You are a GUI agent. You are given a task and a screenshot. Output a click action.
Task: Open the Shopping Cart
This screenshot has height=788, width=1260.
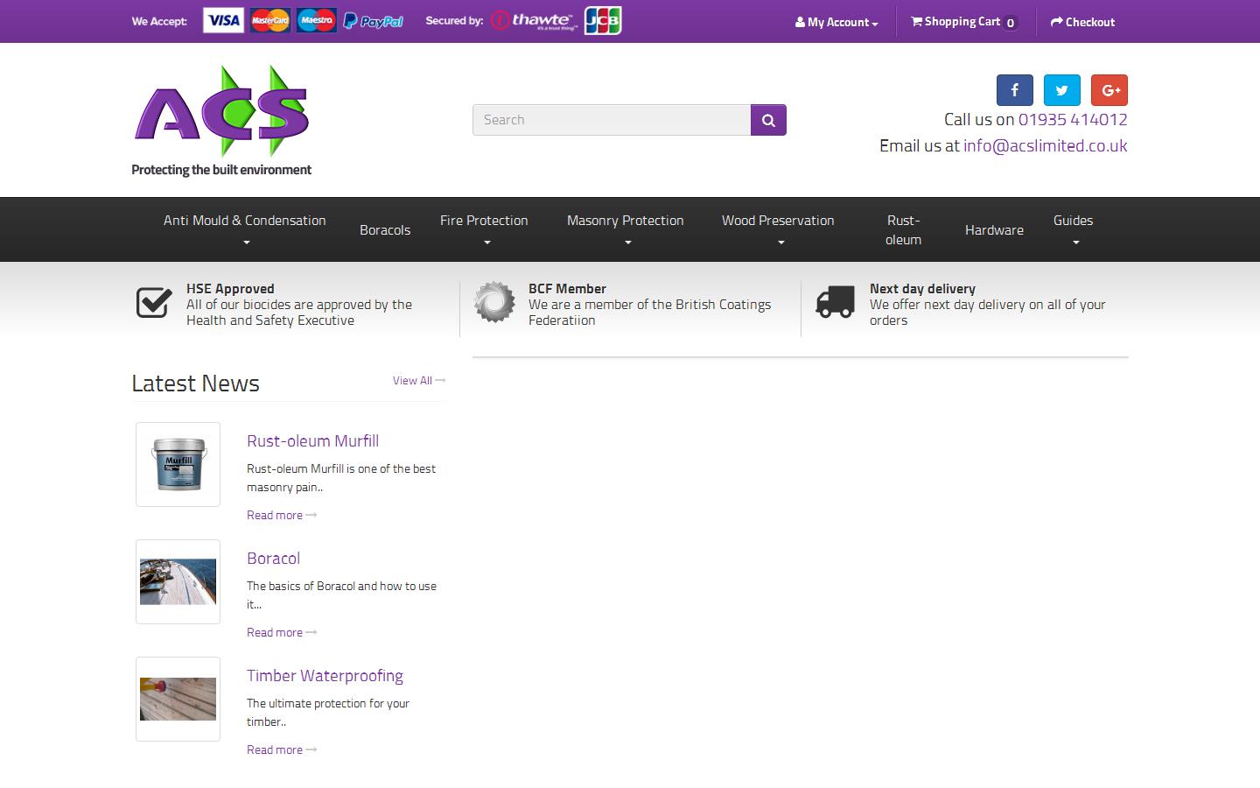[963, 22]
